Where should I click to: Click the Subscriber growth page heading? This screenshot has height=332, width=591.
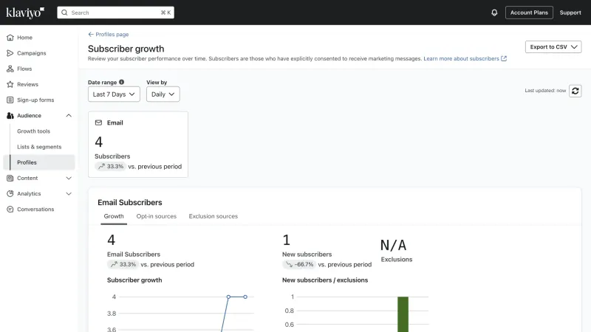point(126,49)
